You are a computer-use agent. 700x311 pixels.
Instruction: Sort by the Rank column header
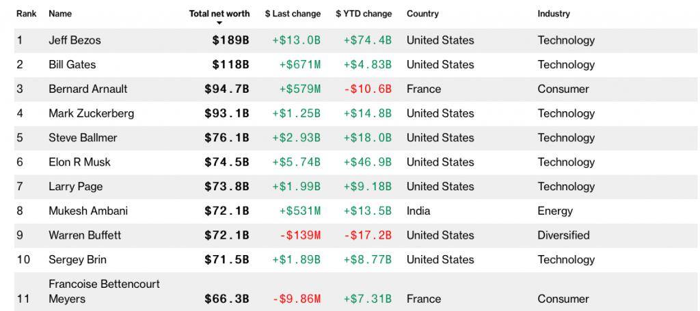[26, 14]
